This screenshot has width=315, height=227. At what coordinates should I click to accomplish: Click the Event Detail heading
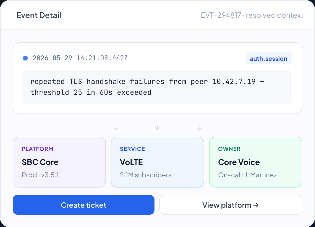pyautogui.click(x=39, y=15)
